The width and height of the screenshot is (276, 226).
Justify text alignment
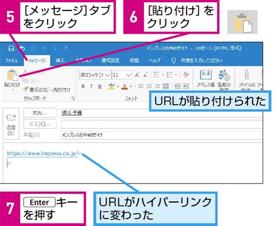point(165,86)
